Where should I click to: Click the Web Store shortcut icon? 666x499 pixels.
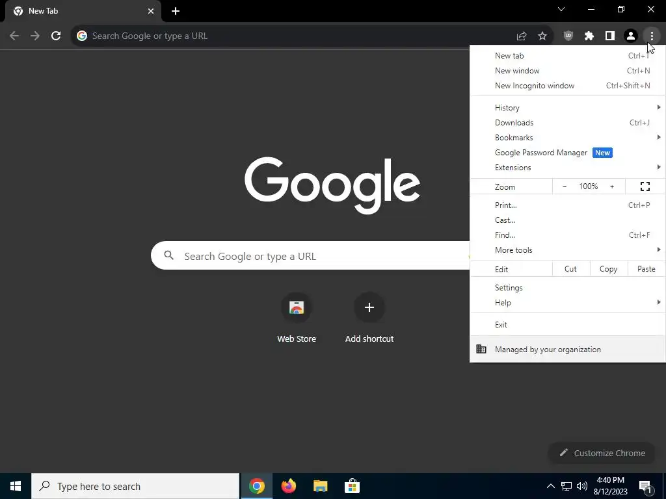(x=297, y=307)
